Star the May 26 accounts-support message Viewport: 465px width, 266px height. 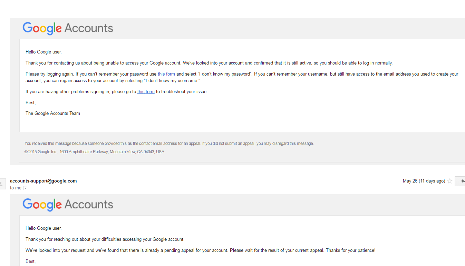[x=450, y=181]
